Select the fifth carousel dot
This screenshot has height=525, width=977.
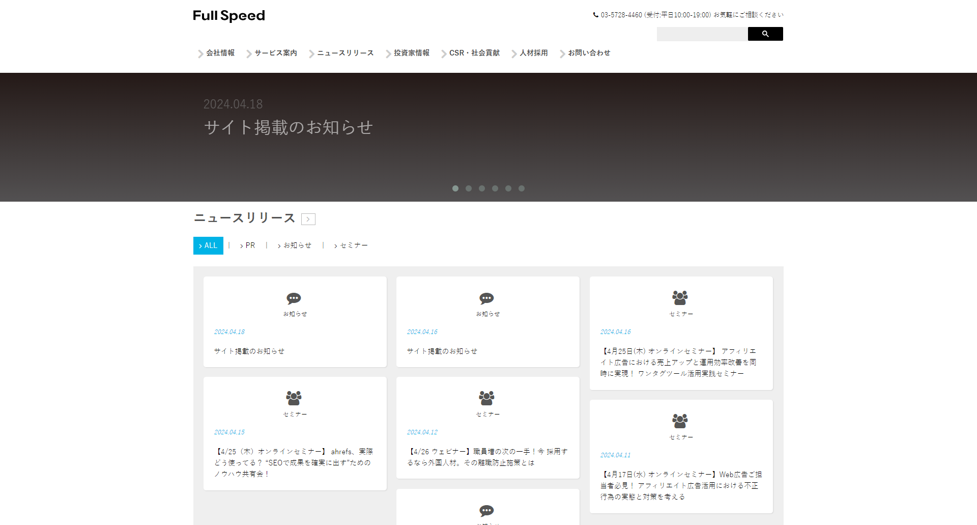pos(508,188)
